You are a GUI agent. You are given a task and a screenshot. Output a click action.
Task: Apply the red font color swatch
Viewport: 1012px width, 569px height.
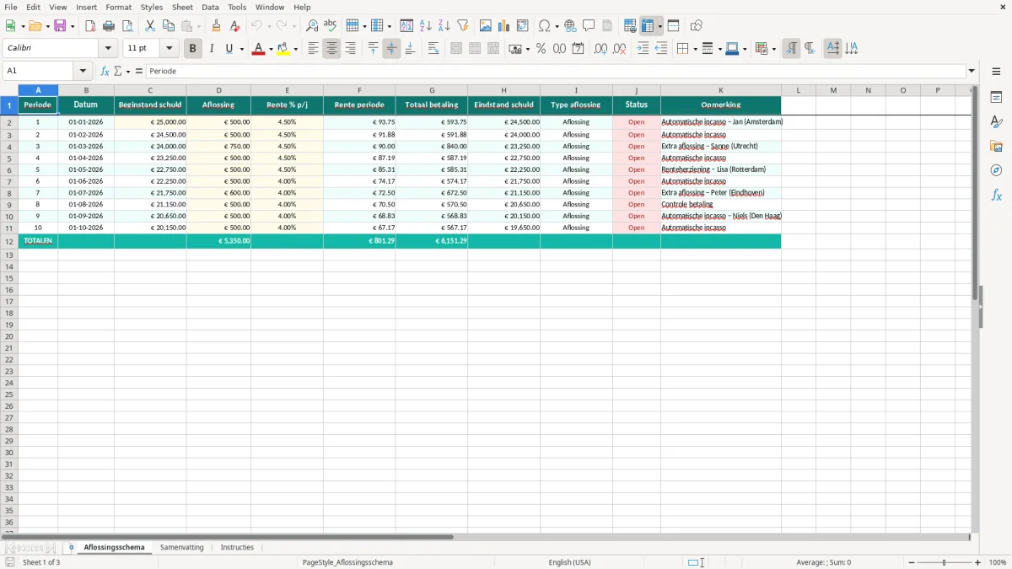(258, 49)
